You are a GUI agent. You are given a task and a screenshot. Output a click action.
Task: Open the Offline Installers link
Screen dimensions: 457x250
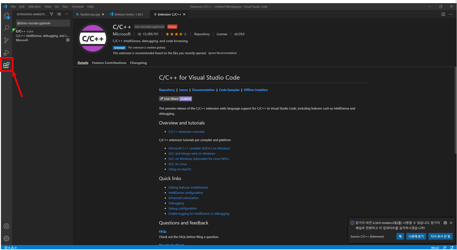(256, 90)
